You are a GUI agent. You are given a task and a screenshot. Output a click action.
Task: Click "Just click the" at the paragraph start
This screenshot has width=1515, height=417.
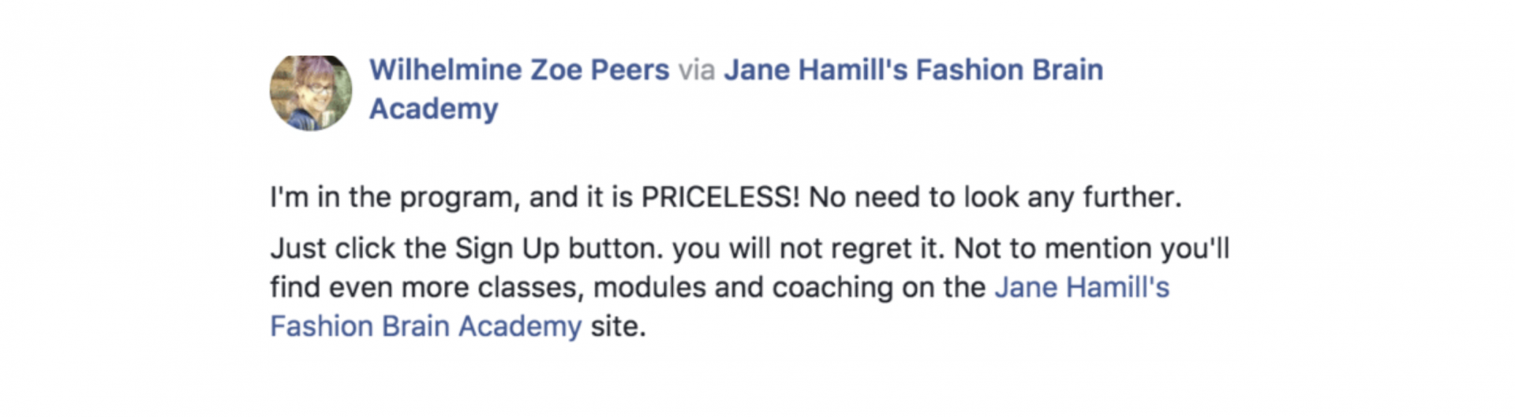point(357,249)
